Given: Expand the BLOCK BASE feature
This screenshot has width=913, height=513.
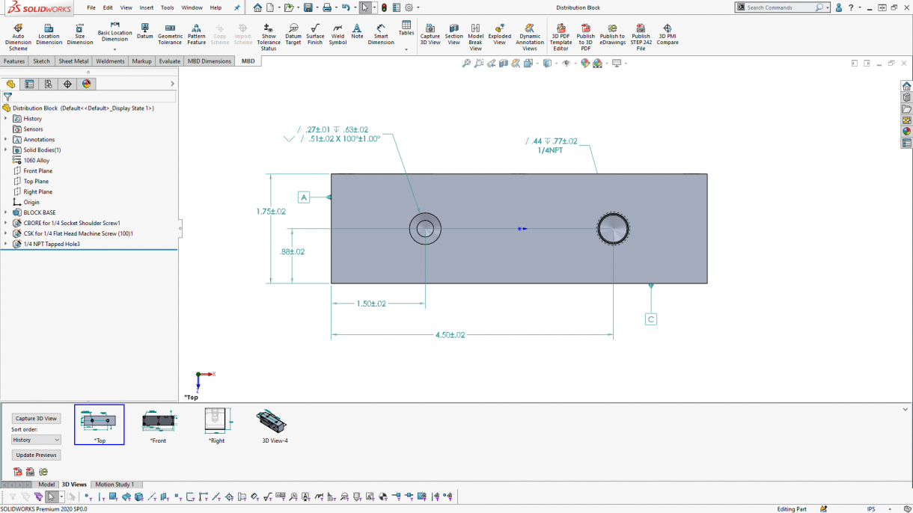Looking at the screenshot, I should click(6, 212).
